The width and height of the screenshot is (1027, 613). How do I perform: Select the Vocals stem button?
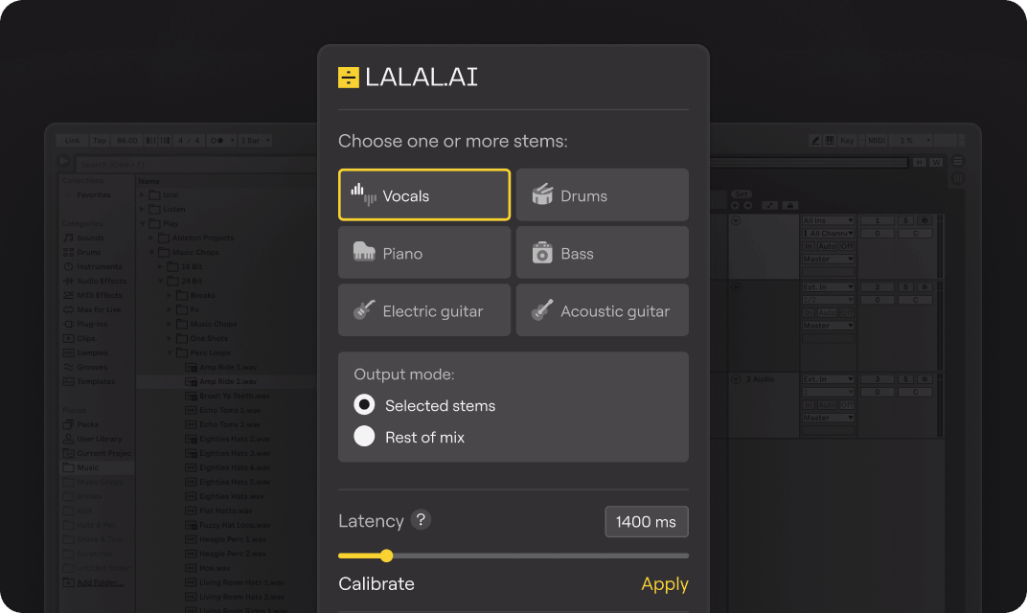[423, 195]
